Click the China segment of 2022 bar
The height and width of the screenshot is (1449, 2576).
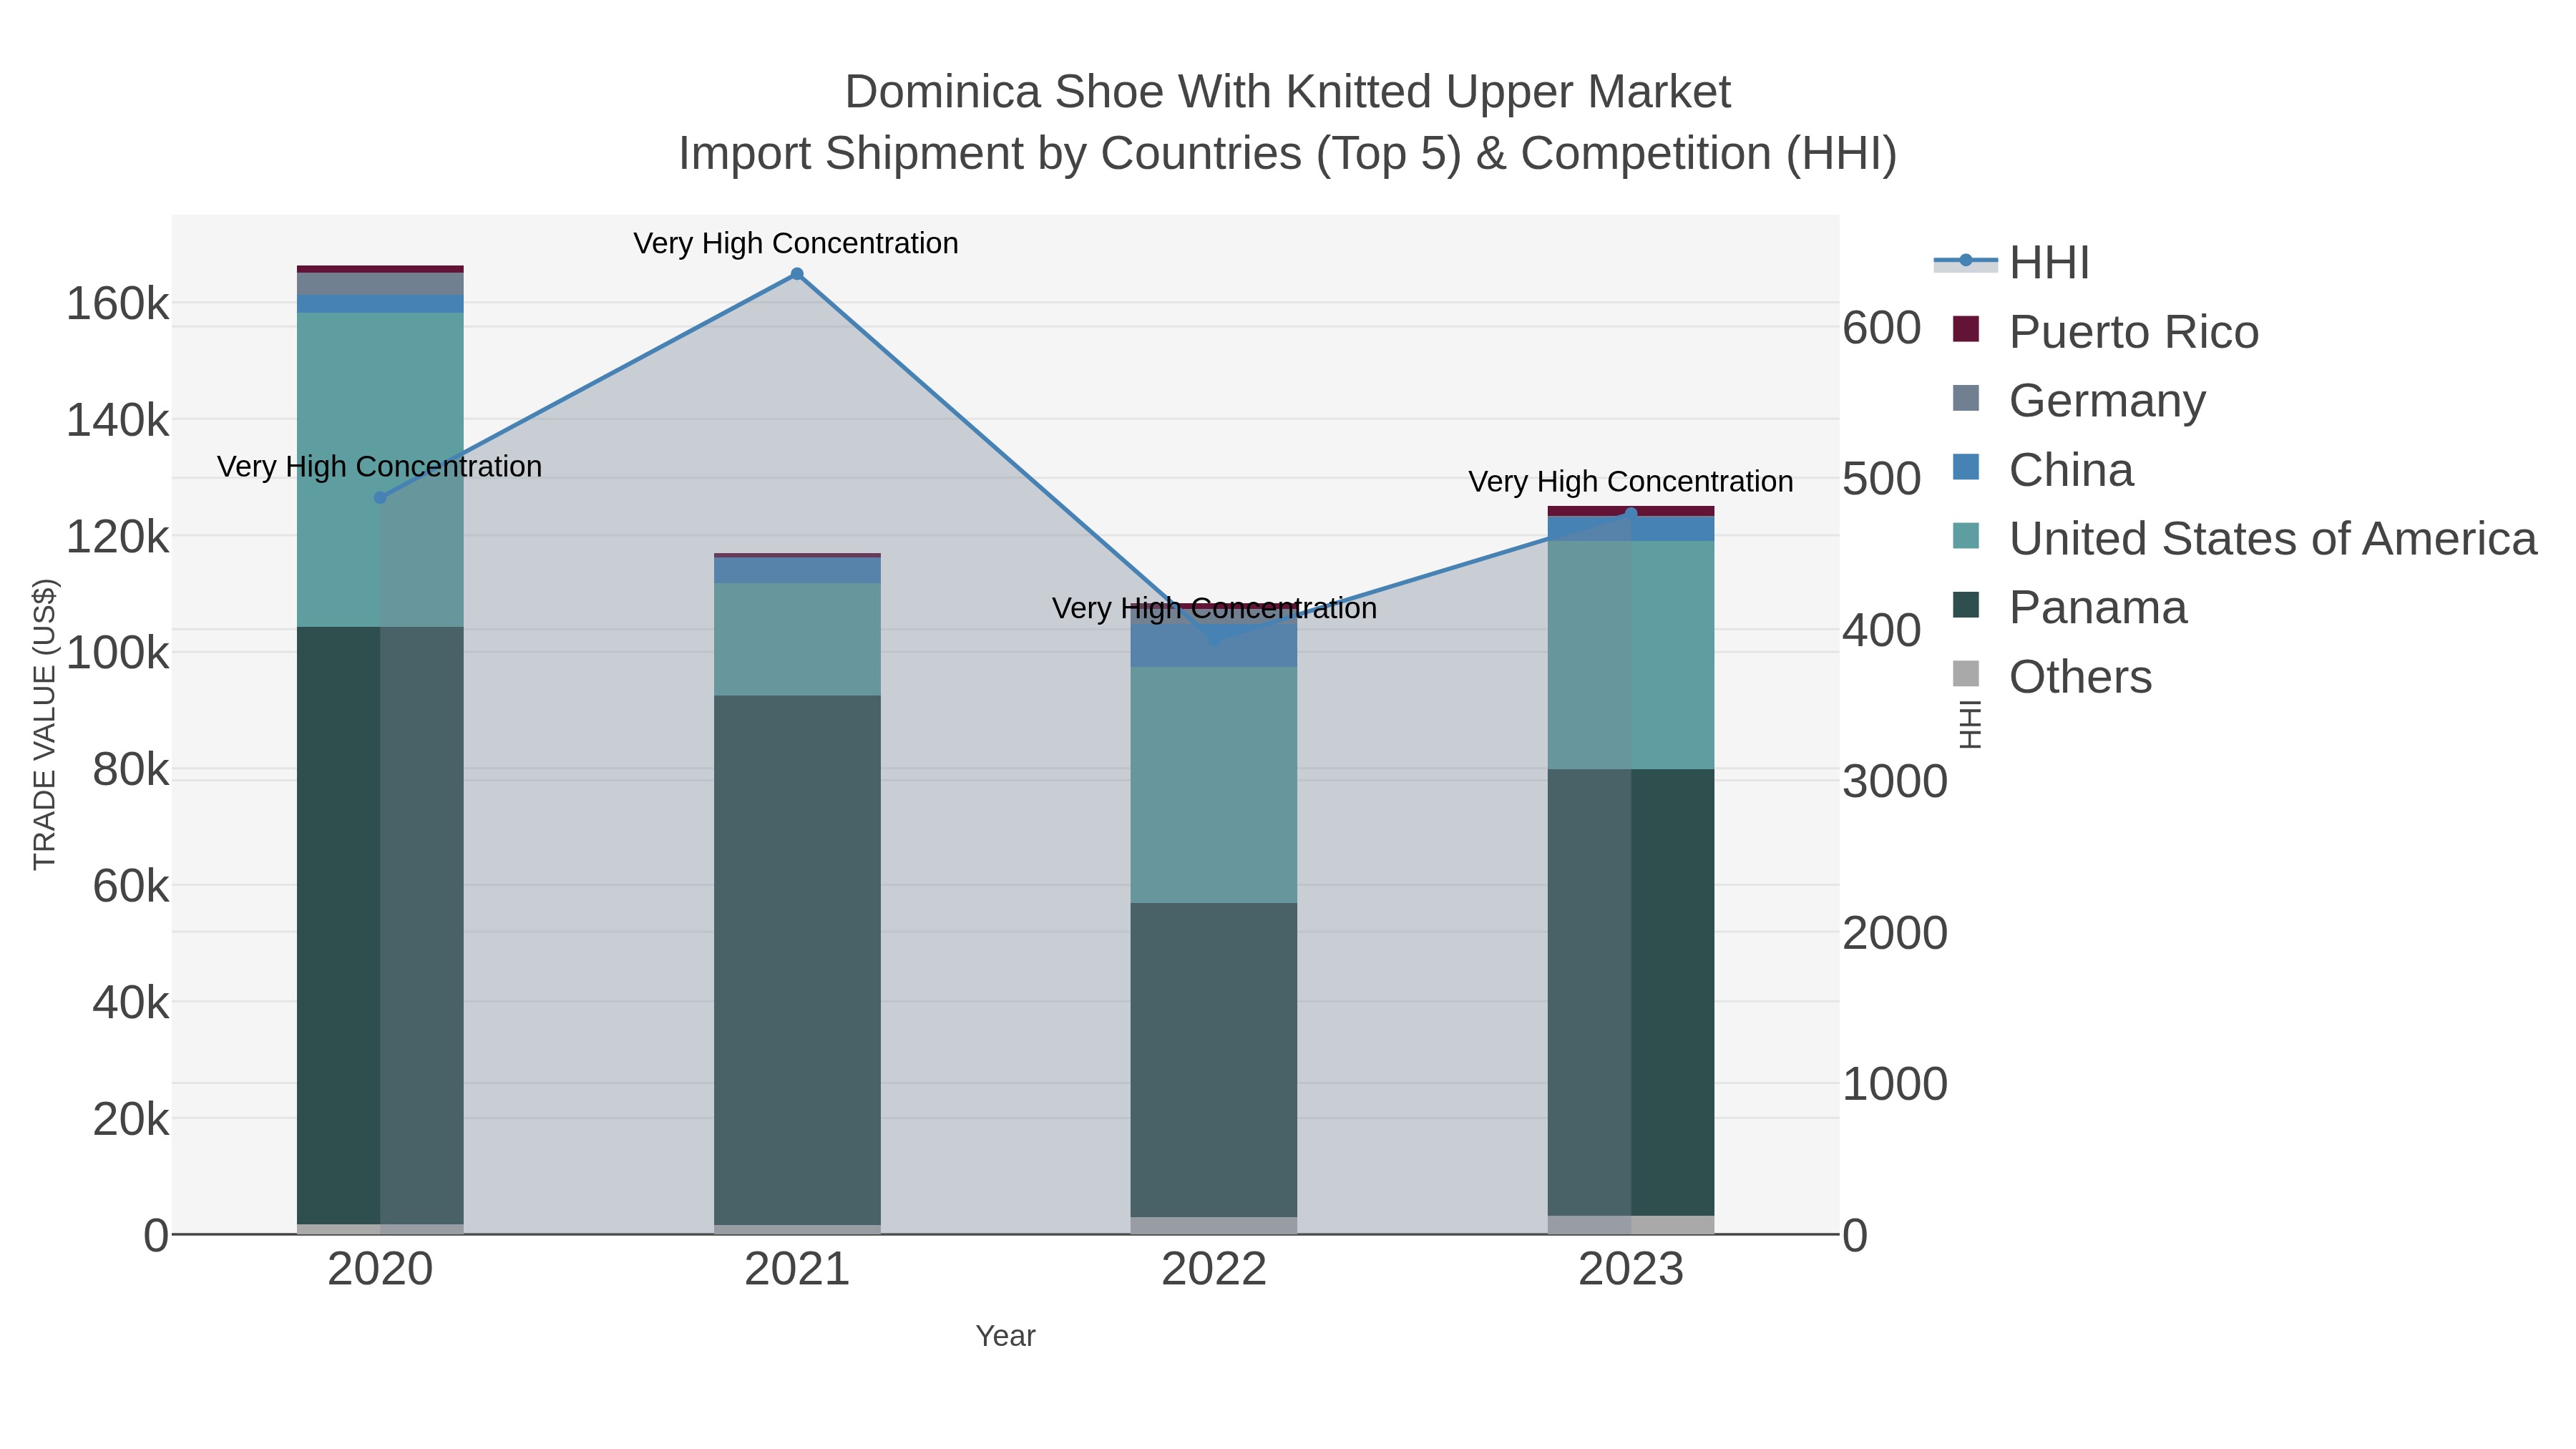click(x=1214, y=646)
